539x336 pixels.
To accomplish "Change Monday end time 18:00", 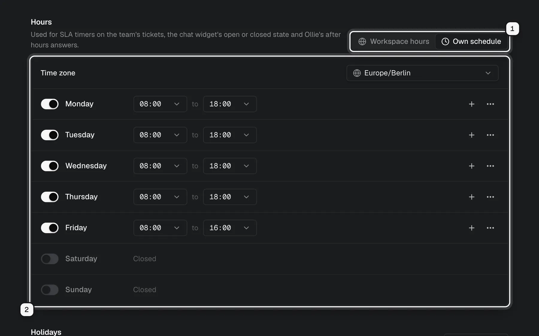I will pos(230,104).
